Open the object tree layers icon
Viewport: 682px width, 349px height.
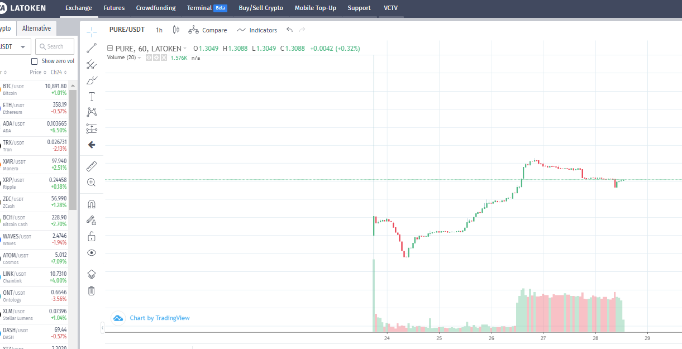pyautogui.click(x=92, y=275)
